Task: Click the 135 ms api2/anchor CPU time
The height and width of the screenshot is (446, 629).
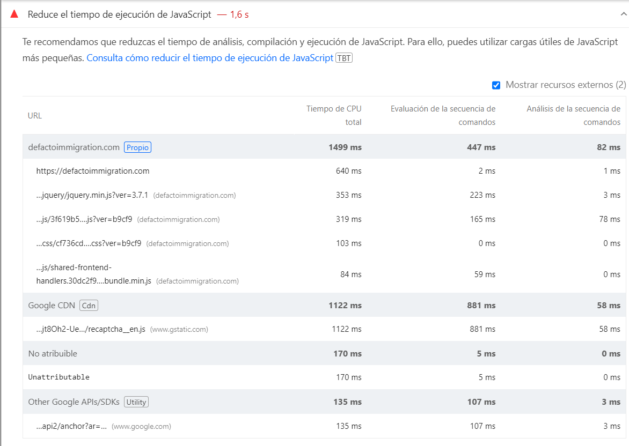Action: coord(349,426)
